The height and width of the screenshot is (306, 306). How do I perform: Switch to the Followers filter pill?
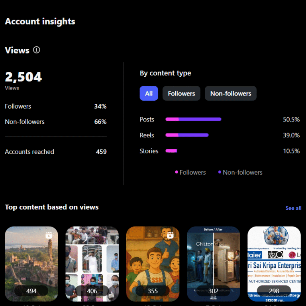click(x=181, y=93)
